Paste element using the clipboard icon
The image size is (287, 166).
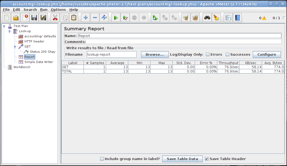(x=74, y=18)
